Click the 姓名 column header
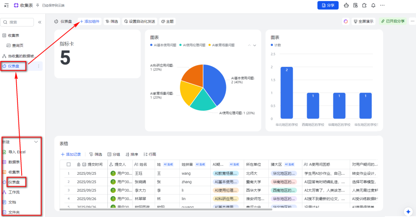The width and height of the screenshot is (416, 217). [143, 164]
